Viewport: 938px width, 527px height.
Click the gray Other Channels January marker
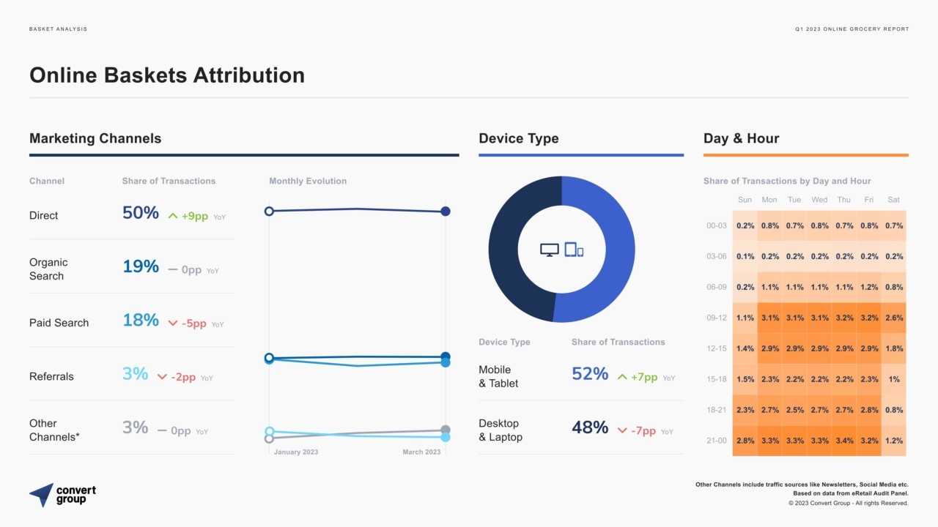tap(269, 438)
